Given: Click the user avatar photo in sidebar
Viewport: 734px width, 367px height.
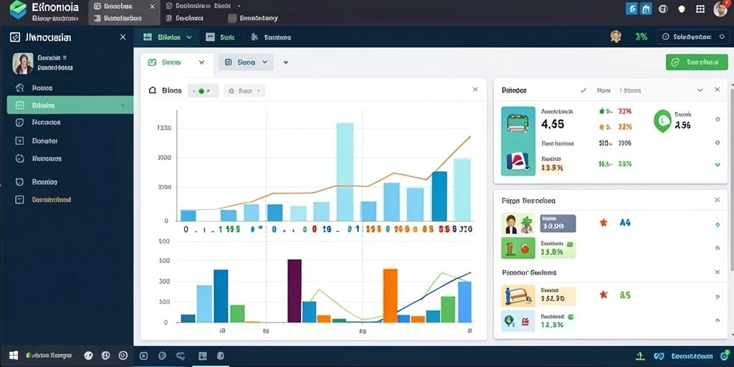Looking at the screenshot, I should click(22, 63).
